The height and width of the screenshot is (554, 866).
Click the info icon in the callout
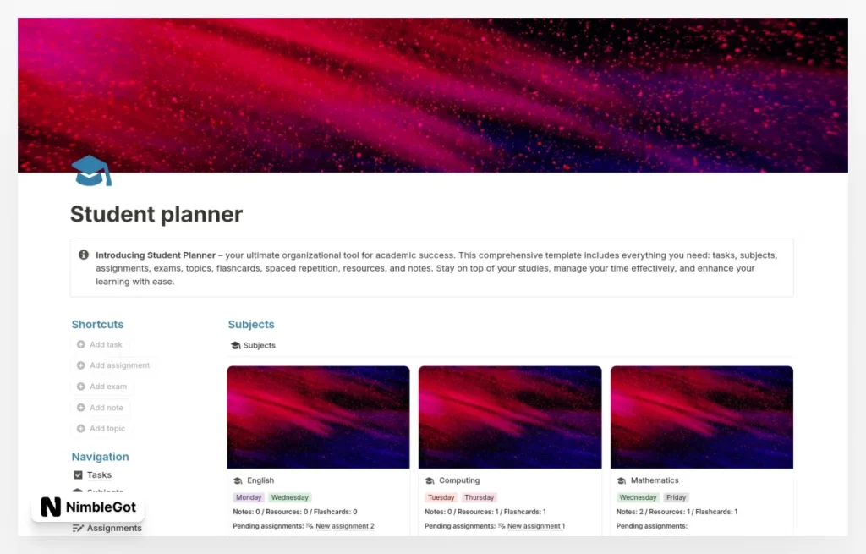point(84,255)
